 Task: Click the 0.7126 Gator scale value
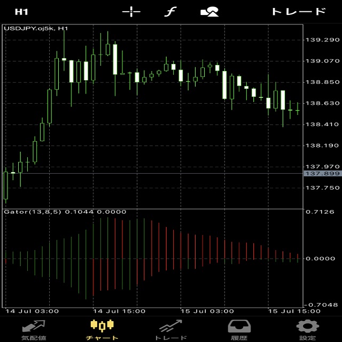(320, 212)
